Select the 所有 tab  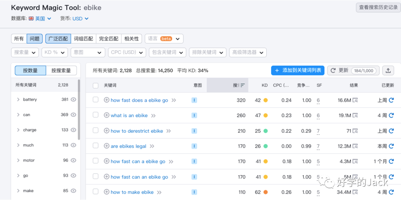pos(19,39)
